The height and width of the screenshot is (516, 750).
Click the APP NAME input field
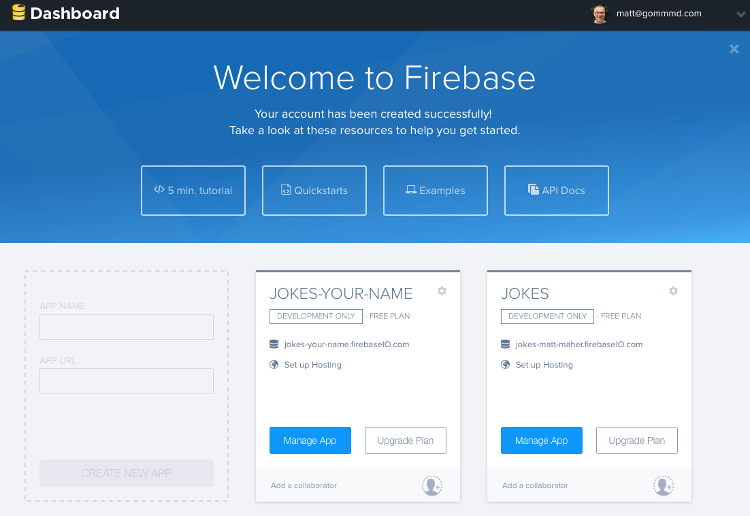point(127,327)
